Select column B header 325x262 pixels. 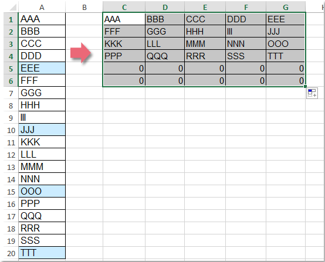84,7
